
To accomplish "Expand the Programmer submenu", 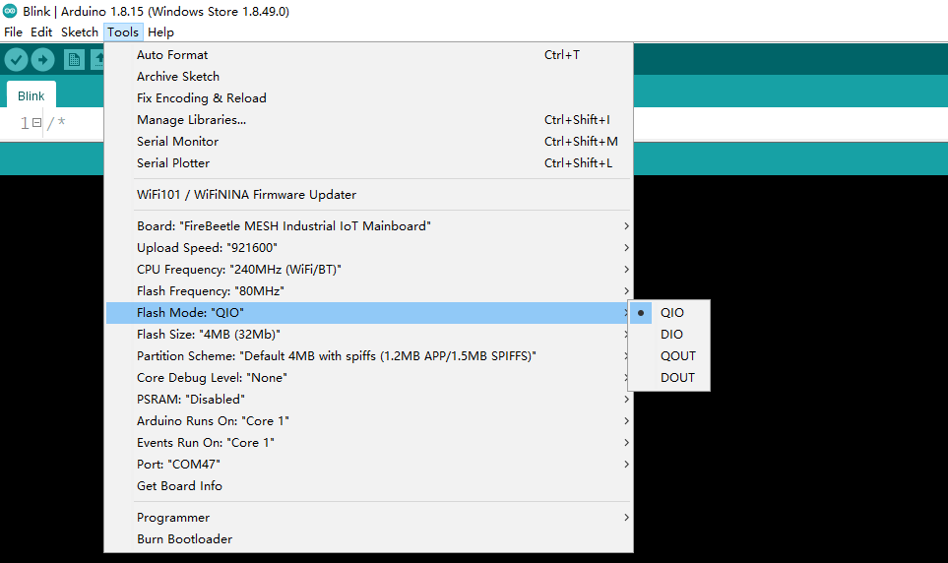I will [x=369, y=519].
